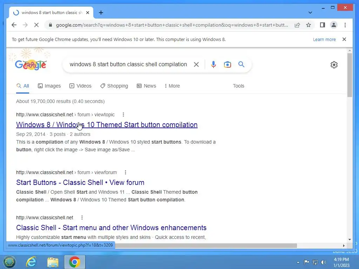Image resolution: width=359 pixels, height=269 pixels.
Task: Switch to Videos results tab
Action: [80, 86]
